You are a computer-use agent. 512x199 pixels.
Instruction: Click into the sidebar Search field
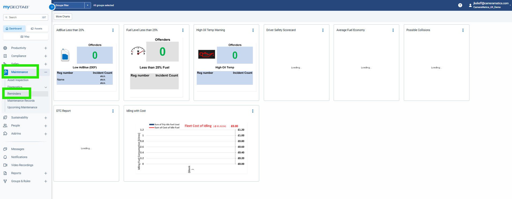[x=24, y=17]
